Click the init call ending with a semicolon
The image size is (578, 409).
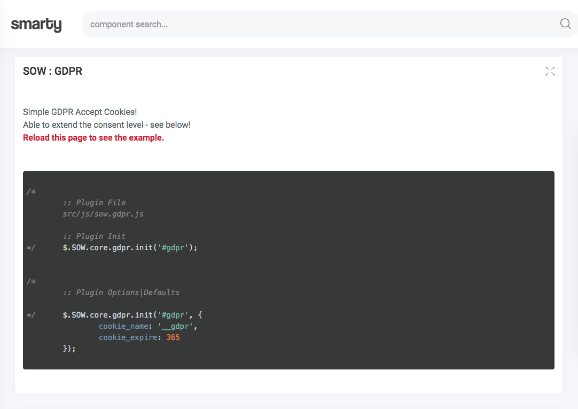pos(130,248)
